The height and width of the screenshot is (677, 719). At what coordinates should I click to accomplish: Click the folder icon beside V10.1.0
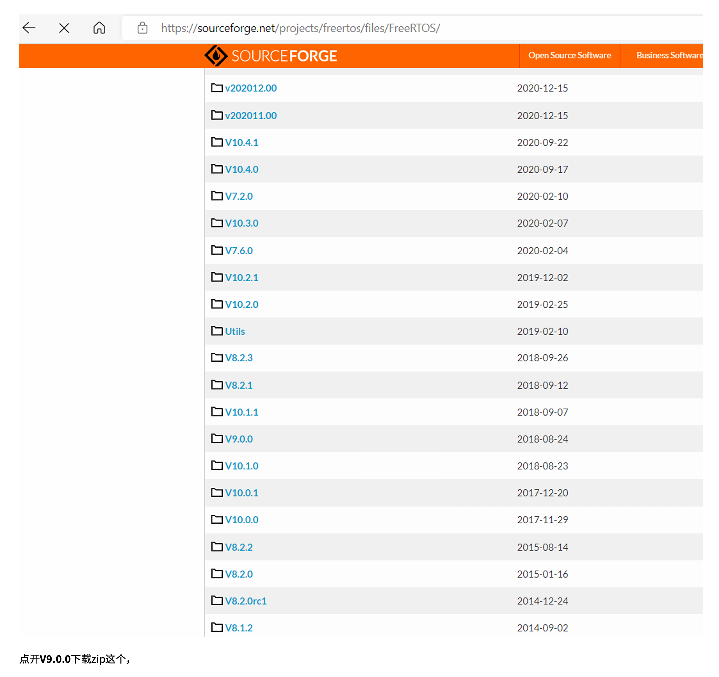click(217, 466)
